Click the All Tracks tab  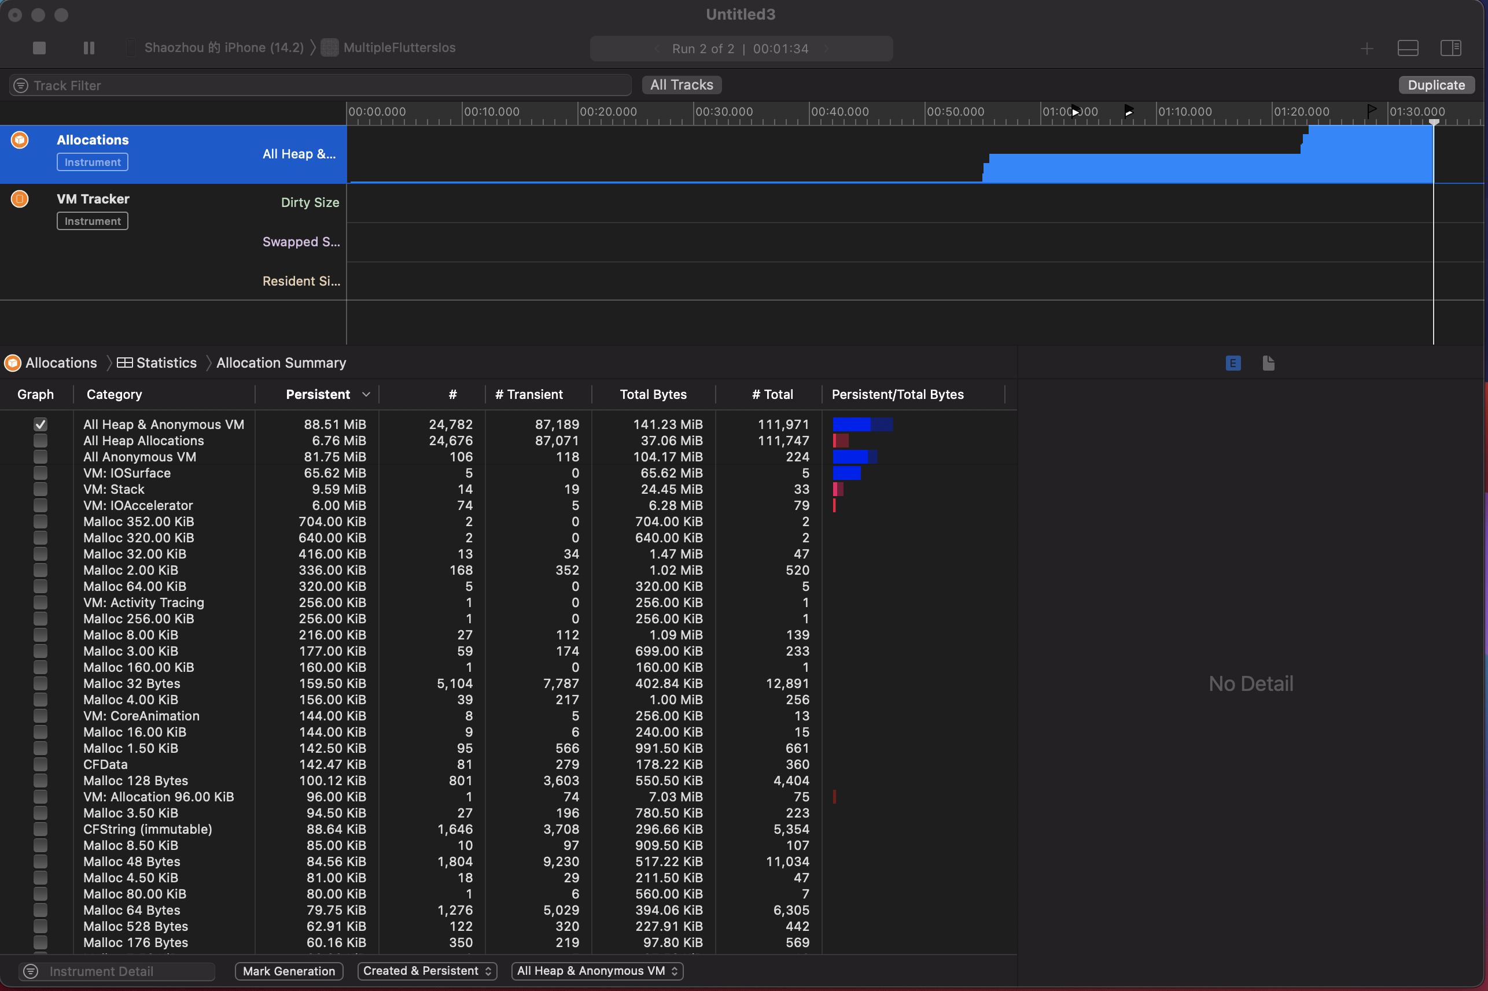tap(681, 84)
